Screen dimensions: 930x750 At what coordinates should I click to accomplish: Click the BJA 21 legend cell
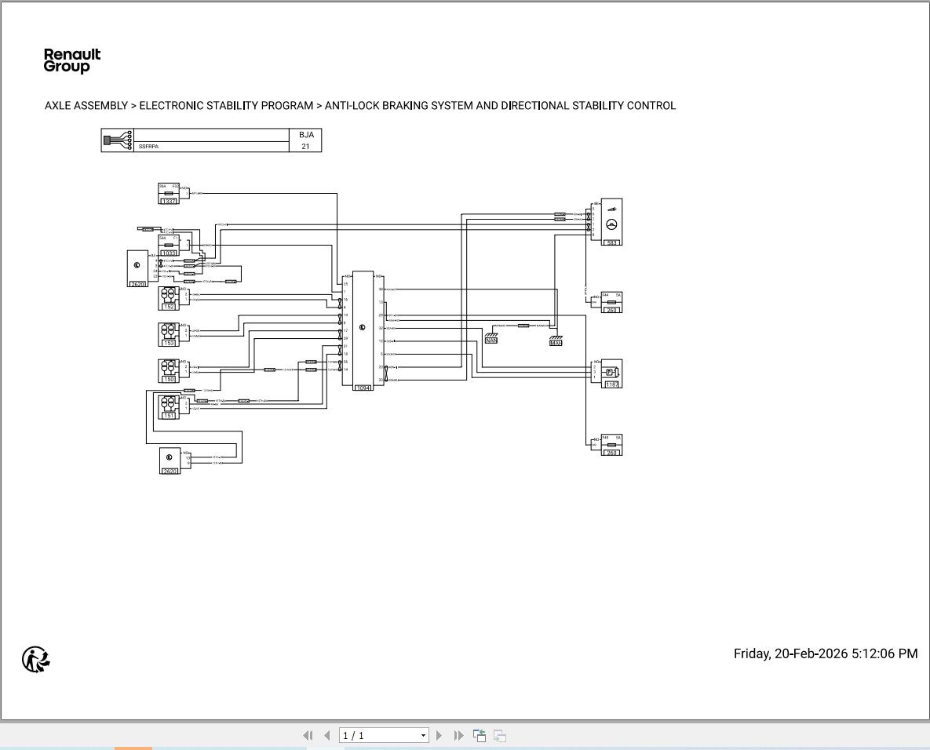306,140
